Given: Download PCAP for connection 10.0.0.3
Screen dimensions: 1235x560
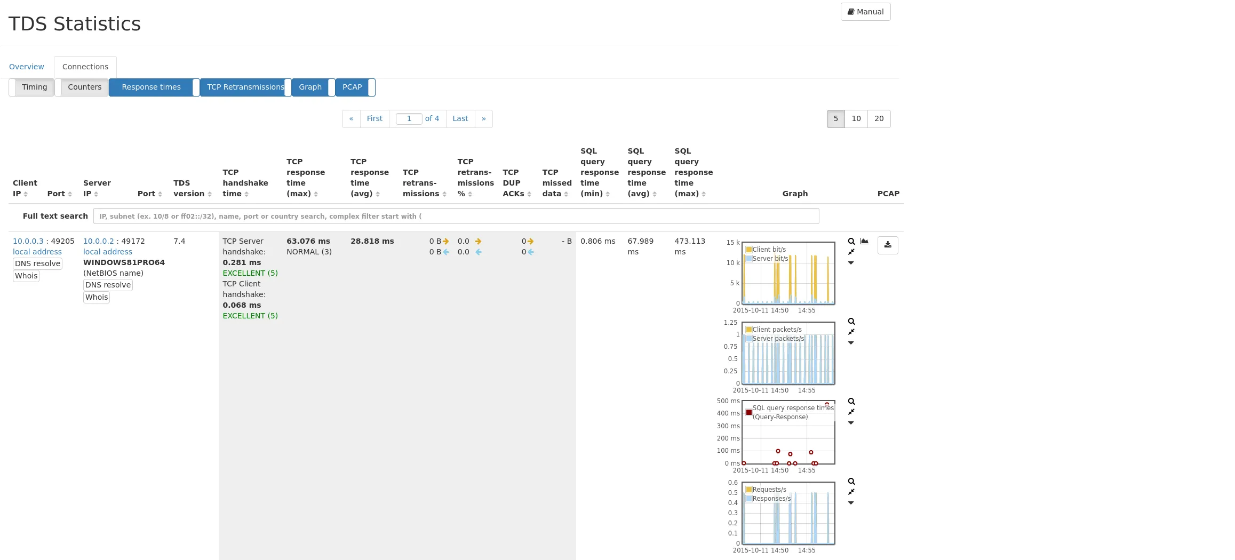Looking at the screenshot, I should coord(887,245).
